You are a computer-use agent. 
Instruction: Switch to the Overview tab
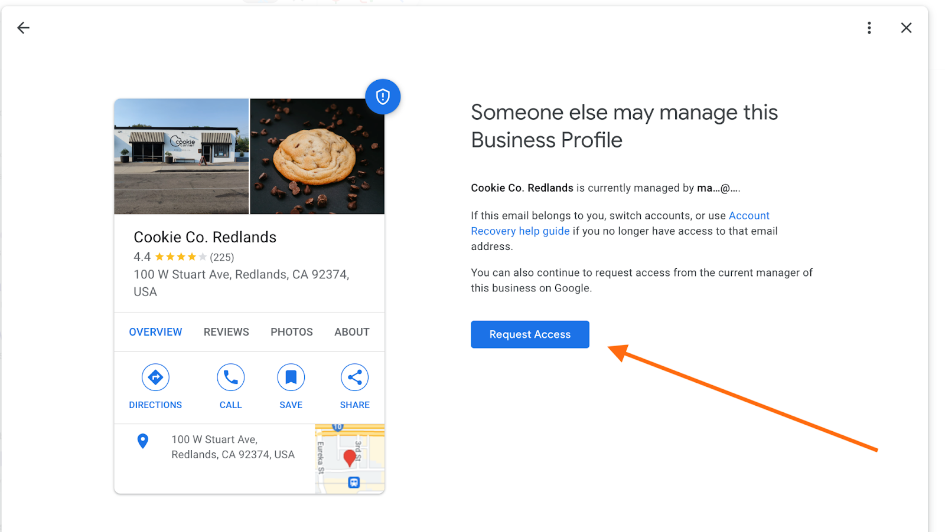pyautogui.click(x=155, y=332)
